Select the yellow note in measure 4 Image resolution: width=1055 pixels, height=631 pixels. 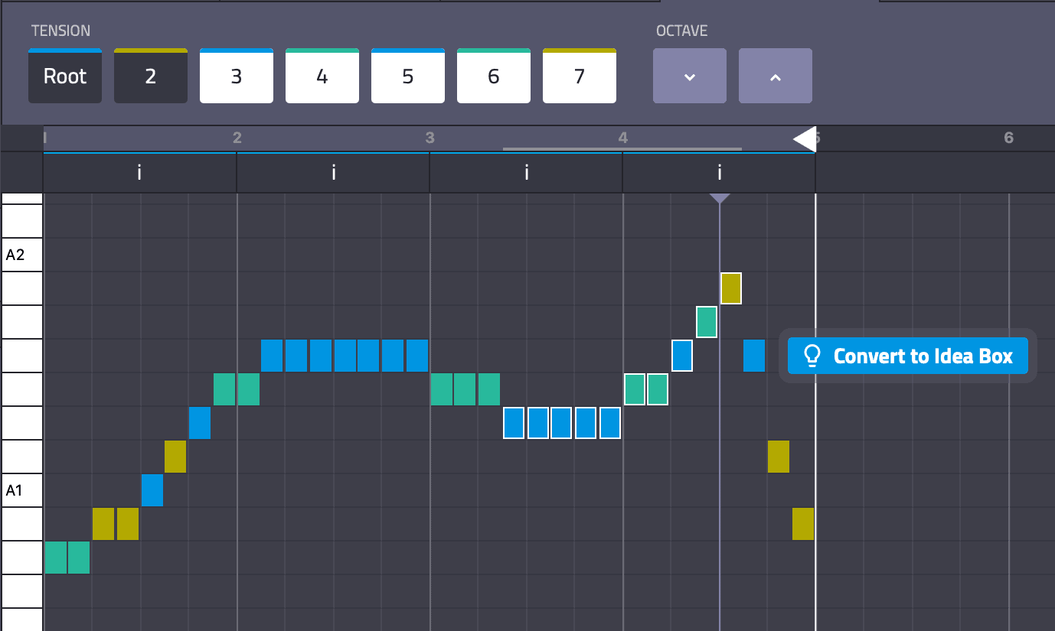730,288
